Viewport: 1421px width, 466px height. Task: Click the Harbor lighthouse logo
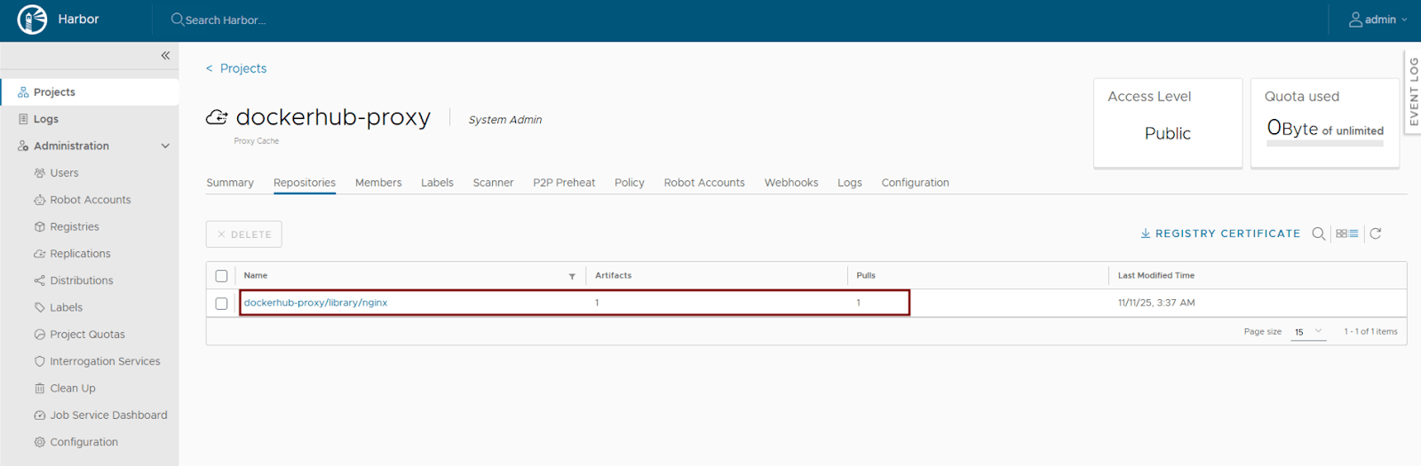pyautogui.click(x=32, y=20)
